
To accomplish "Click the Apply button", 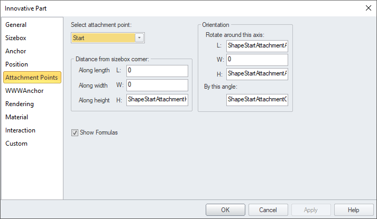I will (x=311, y=210).
